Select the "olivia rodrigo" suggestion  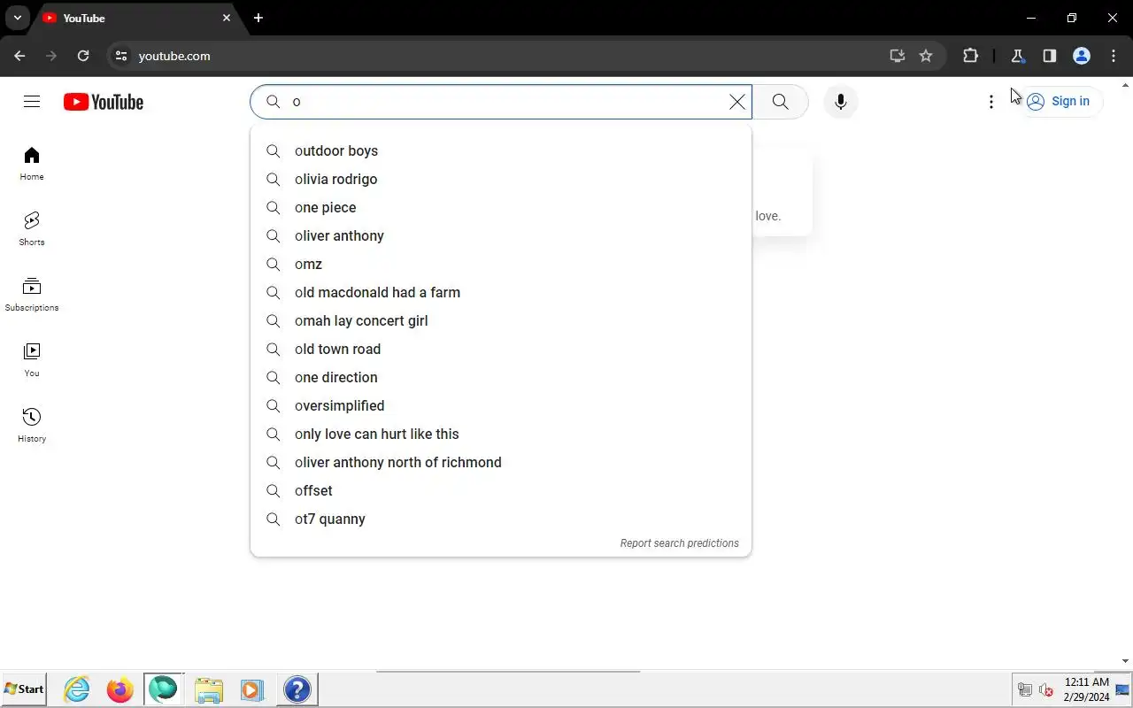[x=501, y=179]
